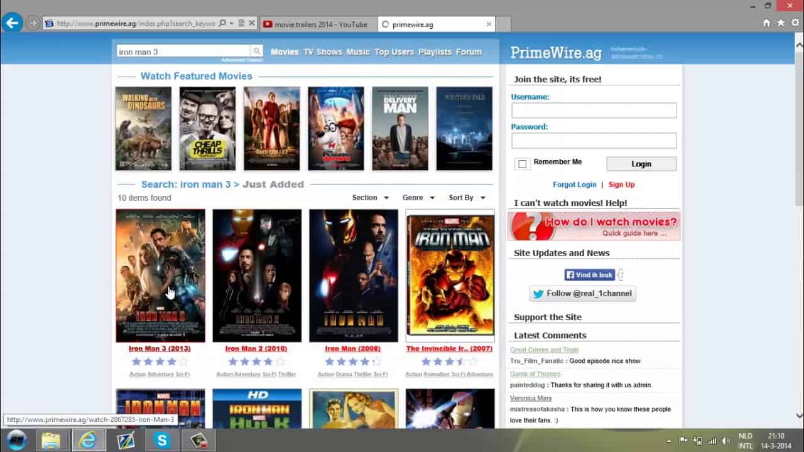Open the Walking with Dinosaurs poster
The height and width of the screenshot is (452, 804).
pyautogui.click(x=143, y=129)
